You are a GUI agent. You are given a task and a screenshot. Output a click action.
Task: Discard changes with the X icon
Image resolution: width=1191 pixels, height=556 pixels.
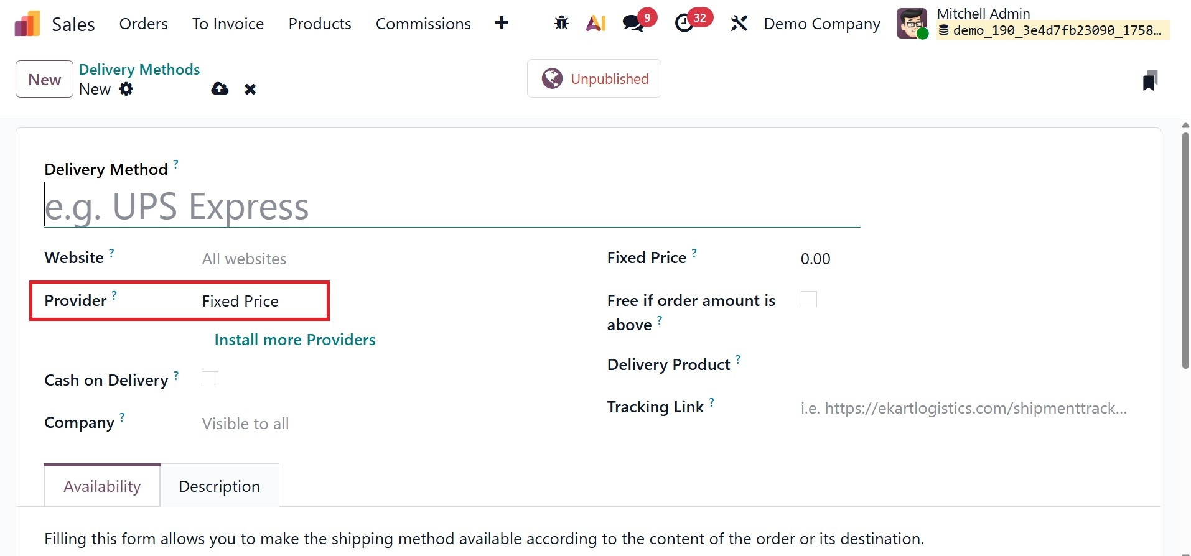250,89
